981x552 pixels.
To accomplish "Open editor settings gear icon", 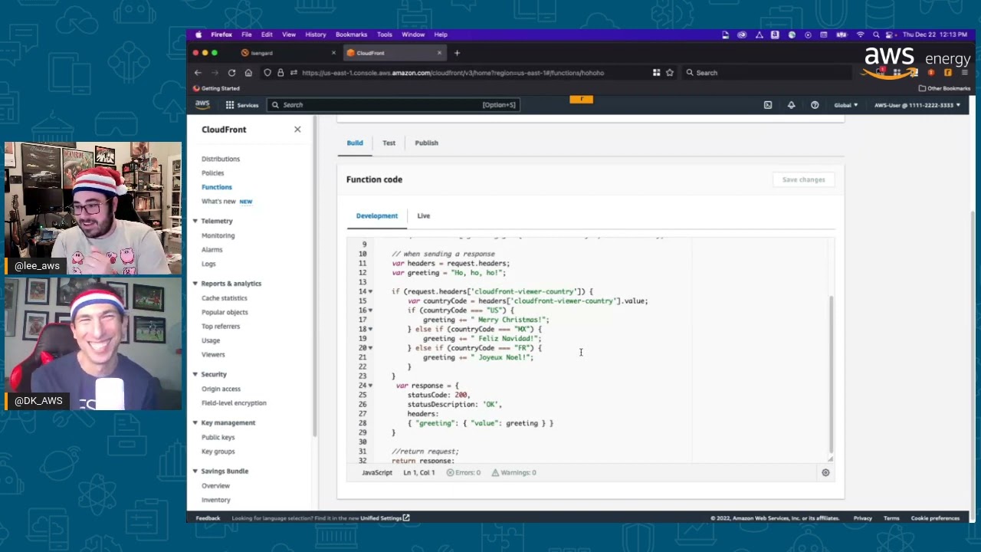I will (825, 472).
